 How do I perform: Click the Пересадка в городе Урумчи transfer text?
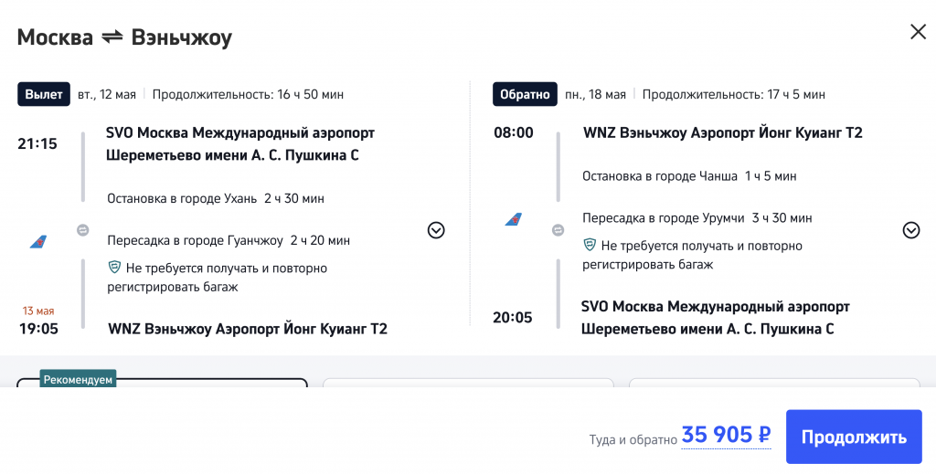[x=697, y=217]
